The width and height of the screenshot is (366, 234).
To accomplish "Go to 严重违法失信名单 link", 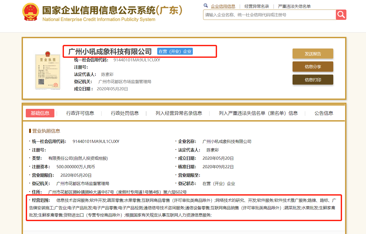I will [294, 6].
